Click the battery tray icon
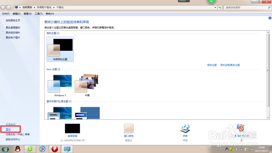Viewport: 272px width, 153px height. tap(241, 149)
